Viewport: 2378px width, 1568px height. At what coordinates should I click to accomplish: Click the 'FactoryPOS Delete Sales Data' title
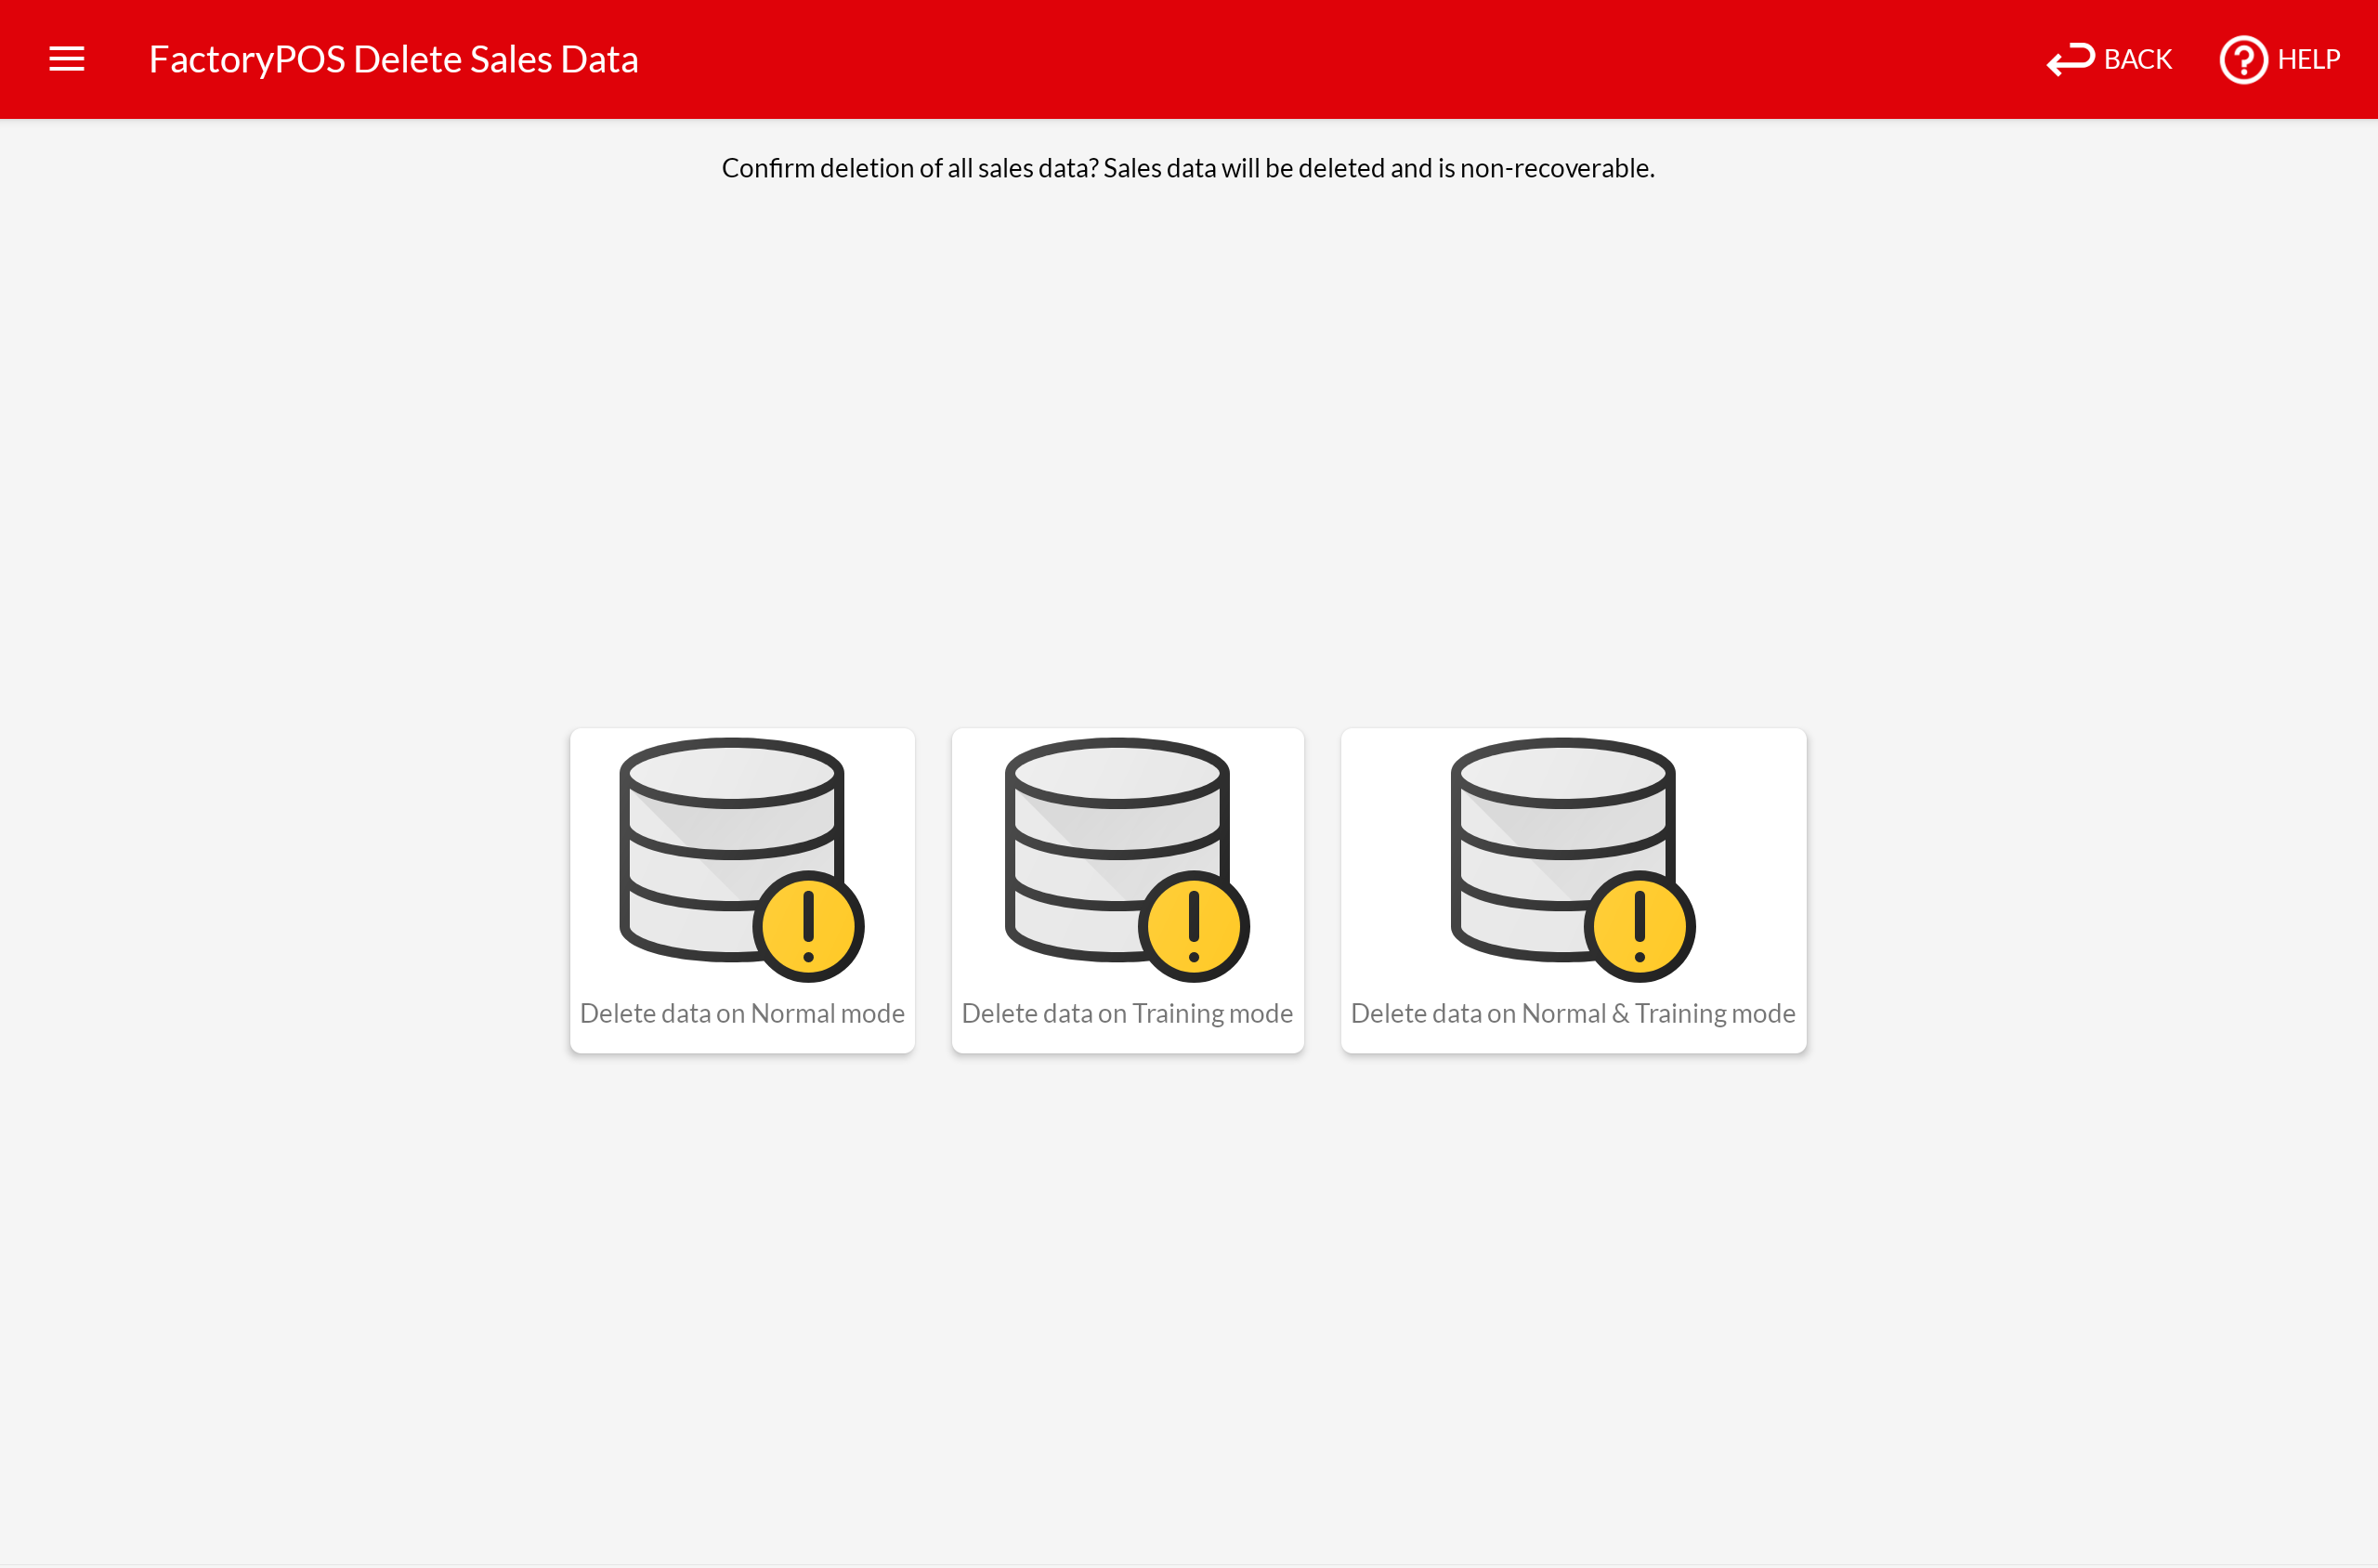[x=393, y=59]
